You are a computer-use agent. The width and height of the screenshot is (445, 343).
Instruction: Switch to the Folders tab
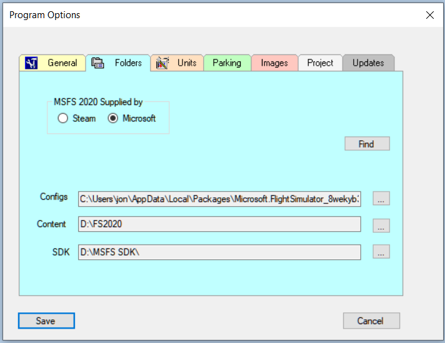(118, 63)
